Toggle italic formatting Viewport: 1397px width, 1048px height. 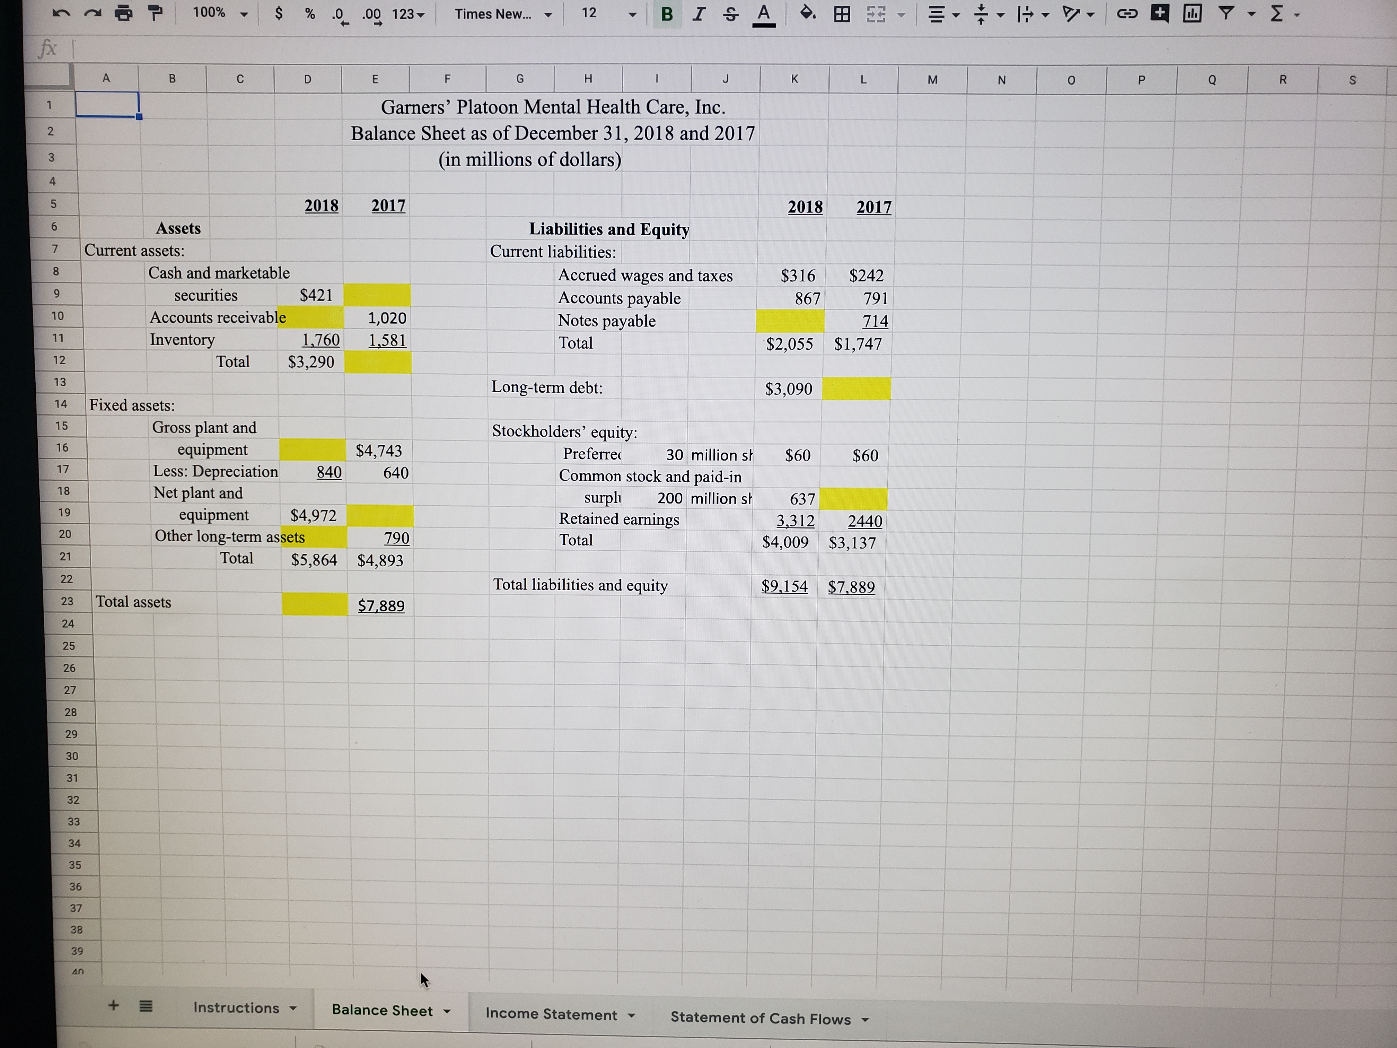[698, 14]
